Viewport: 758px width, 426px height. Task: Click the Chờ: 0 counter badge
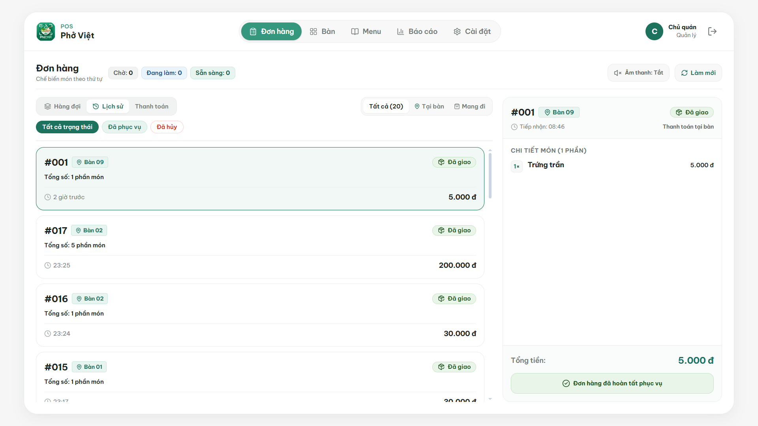coord(123,73)
